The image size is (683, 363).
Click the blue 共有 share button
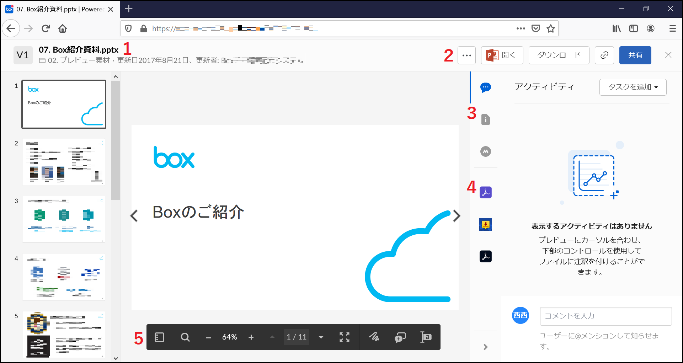point(635,55)
